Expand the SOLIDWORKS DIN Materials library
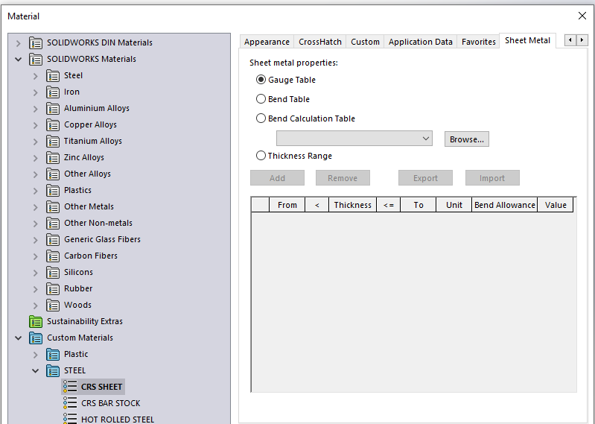595x424 pixels. tap(18, 43)
